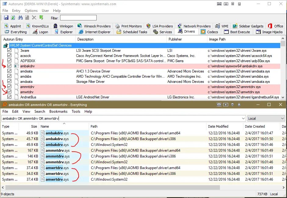The width and height of the screenshot is (287, 198).
Task: Click the Everything window magnifier title icon
Action: click(4, 104)
